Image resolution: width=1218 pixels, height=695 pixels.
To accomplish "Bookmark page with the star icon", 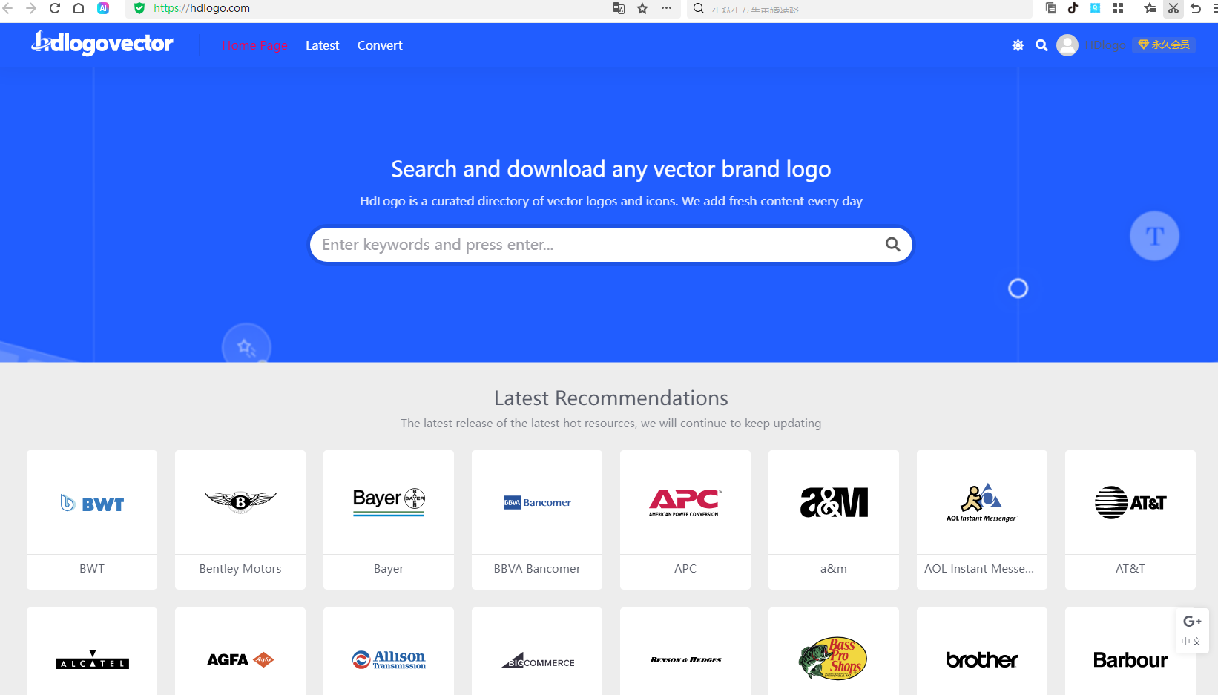I will click(x=642, y=8).
